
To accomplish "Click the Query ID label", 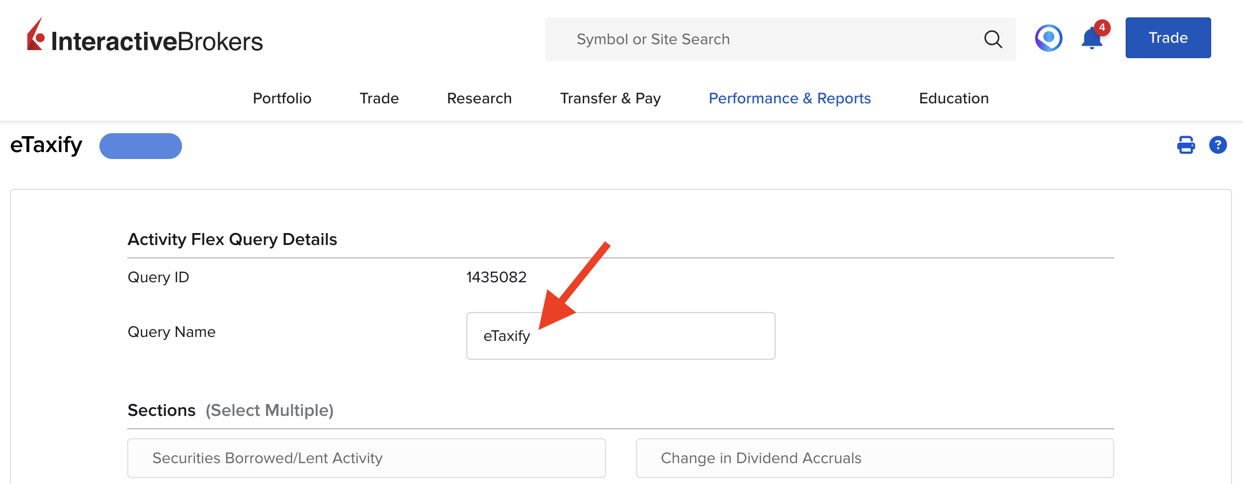I will coord(158,277).
